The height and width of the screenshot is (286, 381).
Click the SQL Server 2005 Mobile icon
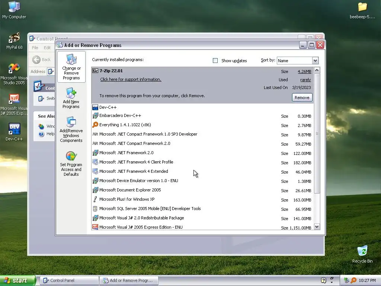95,209
